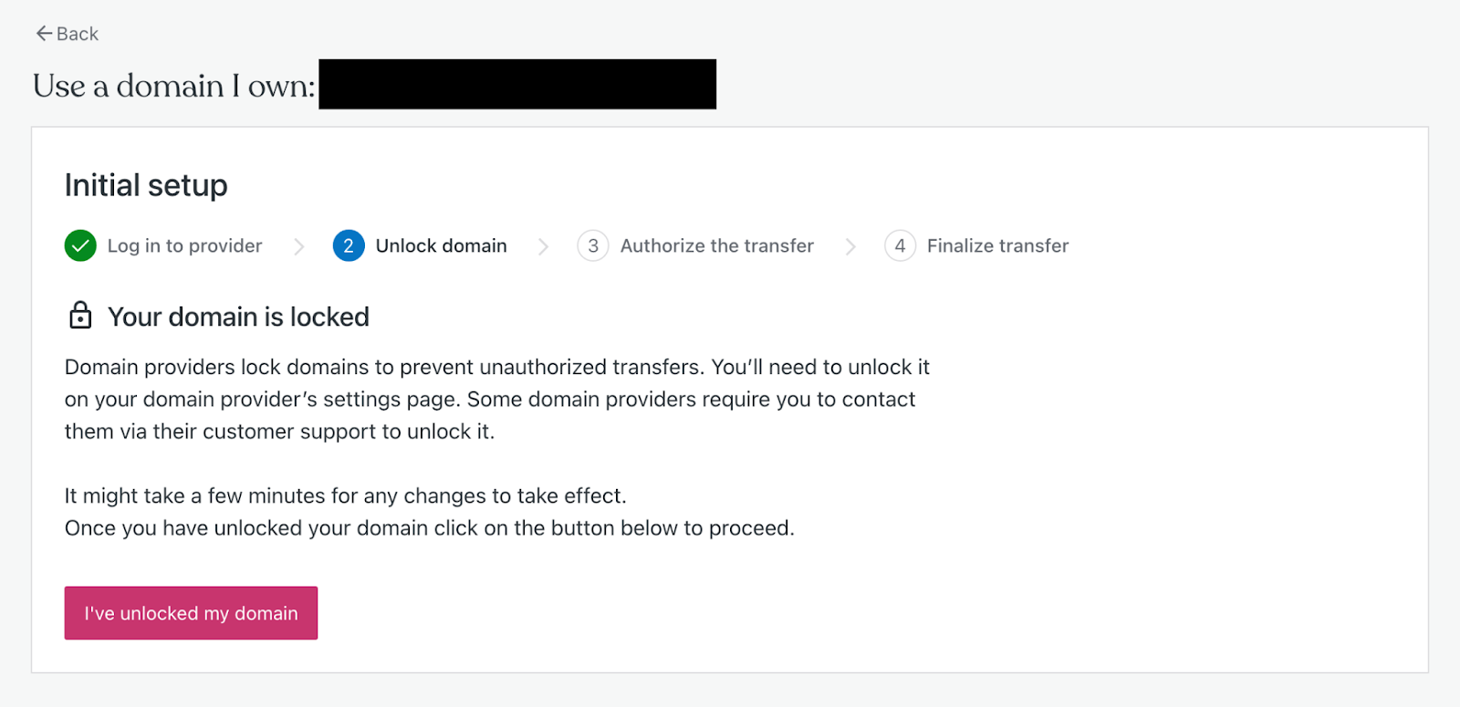Select the "Finalize transfer" step label
1460x707 pixels.
[997, 245]
